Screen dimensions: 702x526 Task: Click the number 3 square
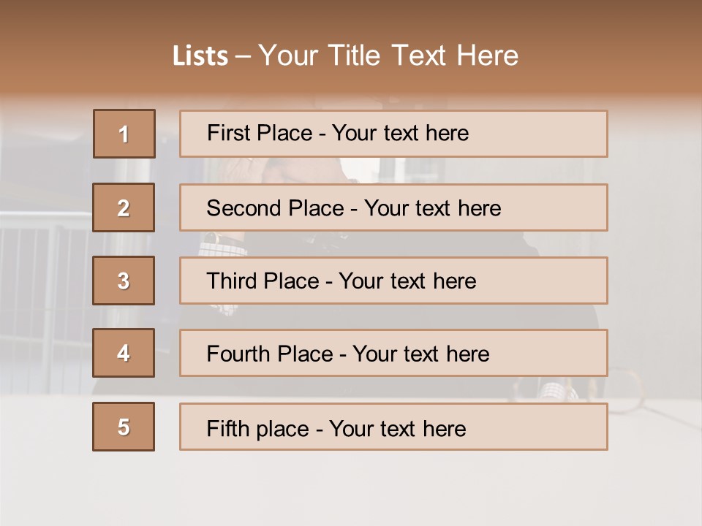click(124, 281)
